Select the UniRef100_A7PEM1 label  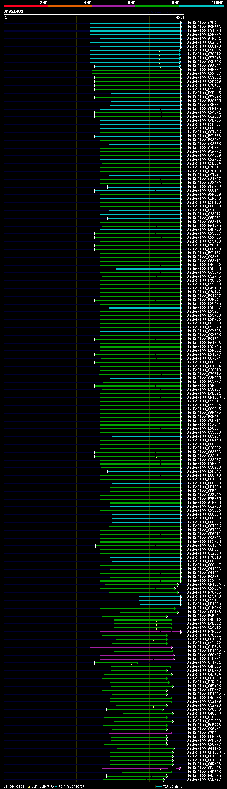click(x=204, y=39)
